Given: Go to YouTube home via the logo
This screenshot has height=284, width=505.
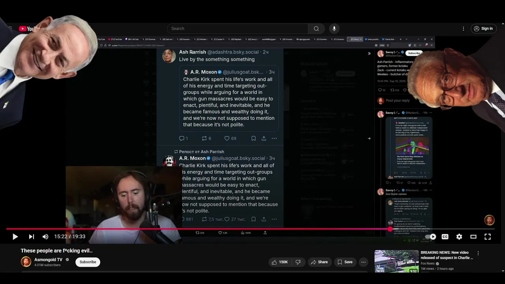Looking at the screenshot, I should pos(26,29).
